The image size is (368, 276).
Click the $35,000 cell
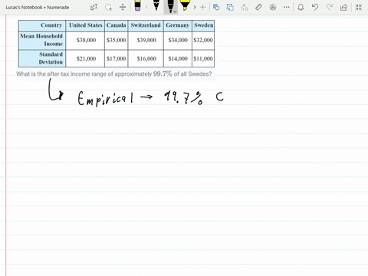click(117, 40)
